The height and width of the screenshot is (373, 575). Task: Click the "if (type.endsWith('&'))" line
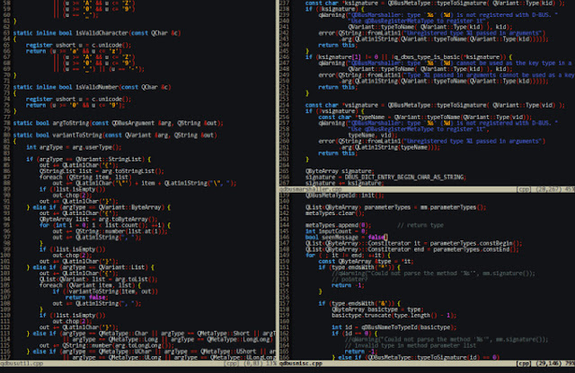pyautogui.click(x=359, y=303)
